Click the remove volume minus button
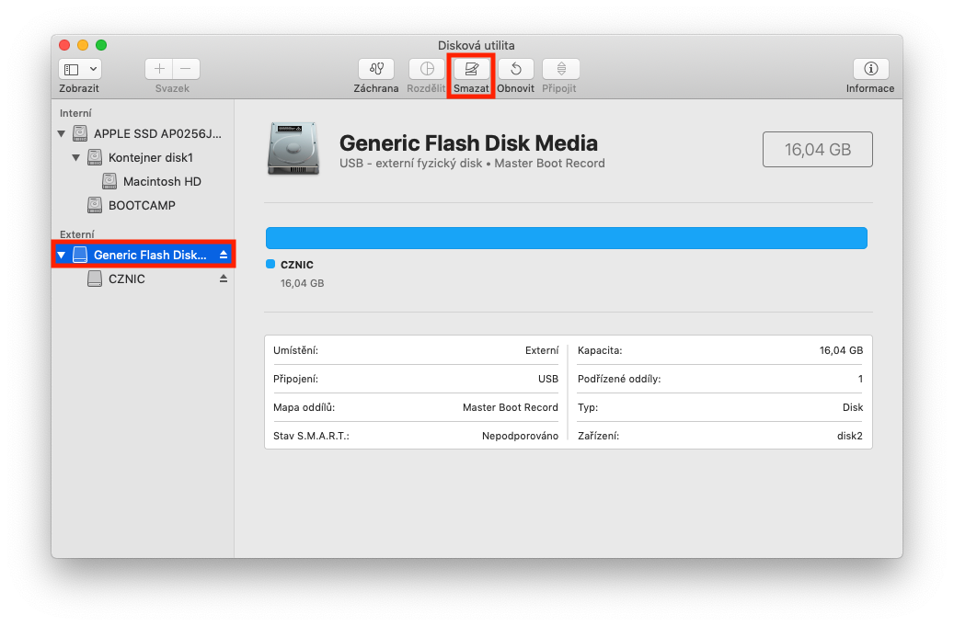The image size is (954, 626). pos(186,69)
